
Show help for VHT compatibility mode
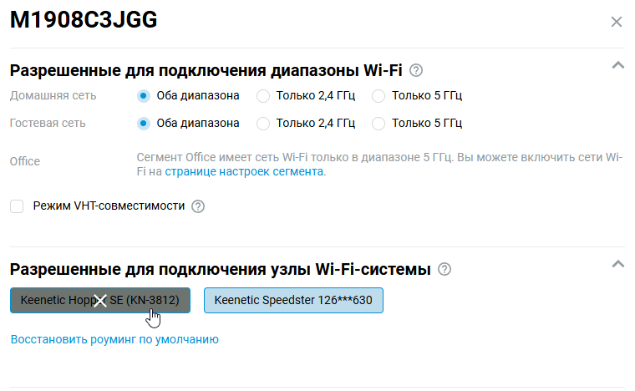coord(198,206)
